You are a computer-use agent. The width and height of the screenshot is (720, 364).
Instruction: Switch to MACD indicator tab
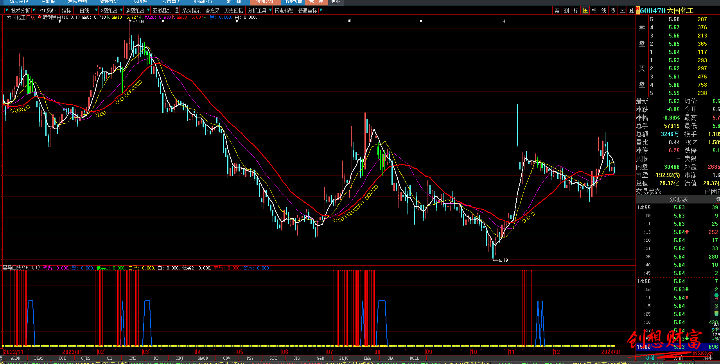tap(203, 358)
